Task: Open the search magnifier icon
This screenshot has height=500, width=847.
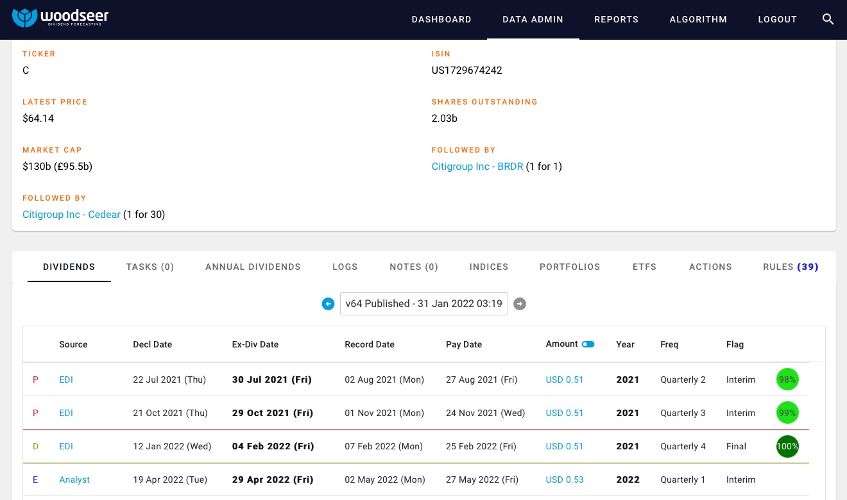Action: (x=828, y=19)
